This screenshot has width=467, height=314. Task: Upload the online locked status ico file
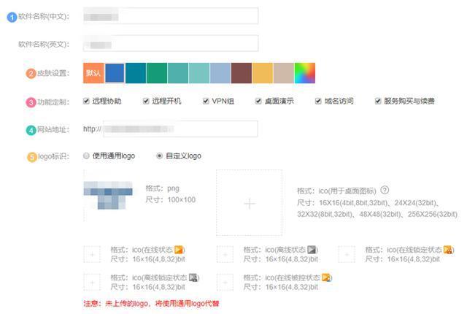pyautogui.click(x=347, y=254)
